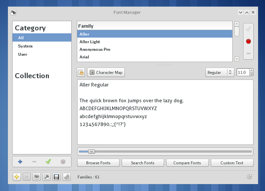Screen dimensions: 265x191
Task: Click the floppy disk save icon
Action: 56,177
